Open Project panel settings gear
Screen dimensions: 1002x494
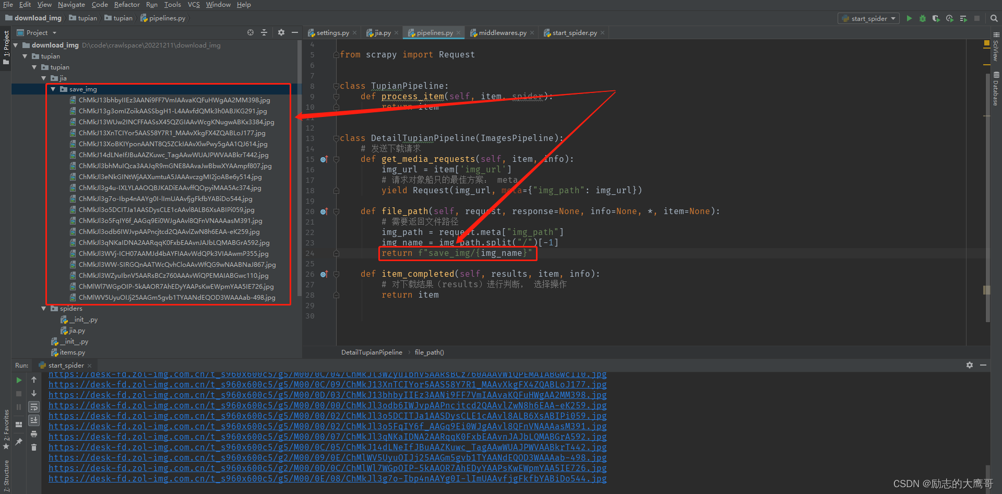281,32
